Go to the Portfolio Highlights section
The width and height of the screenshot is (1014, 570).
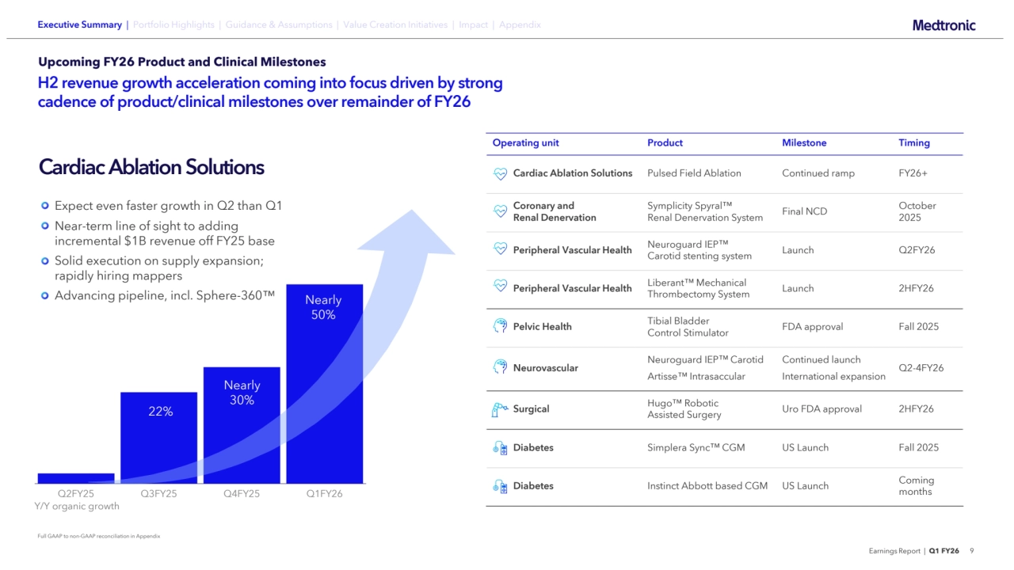[173, 25]
